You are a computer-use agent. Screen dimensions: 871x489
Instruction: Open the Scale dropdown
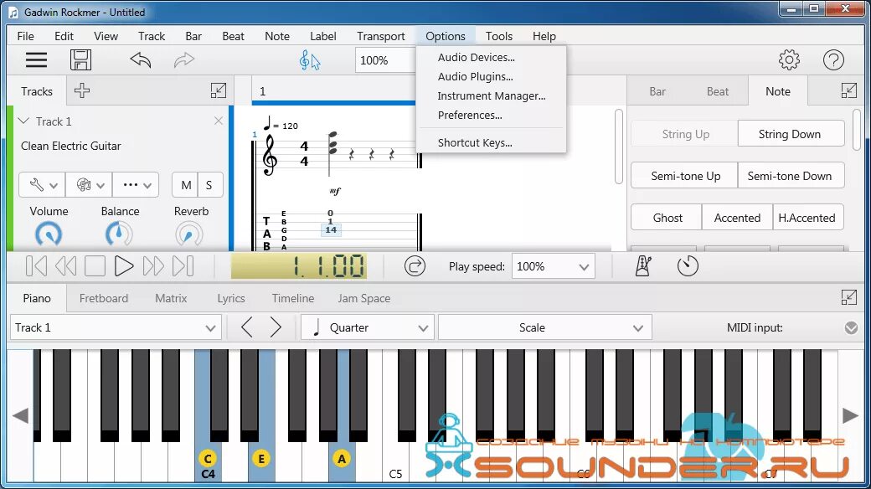pyautogui.click(x=545, y=327)
